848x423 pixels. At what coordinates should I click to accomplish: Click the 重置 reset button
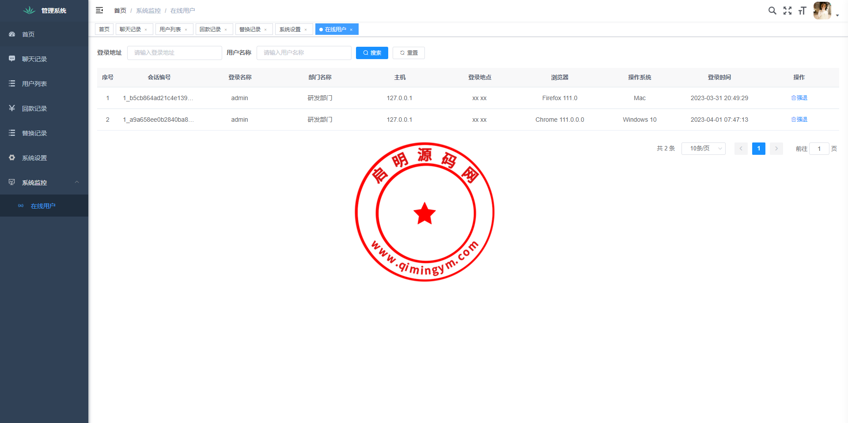[x=409, y=53]
